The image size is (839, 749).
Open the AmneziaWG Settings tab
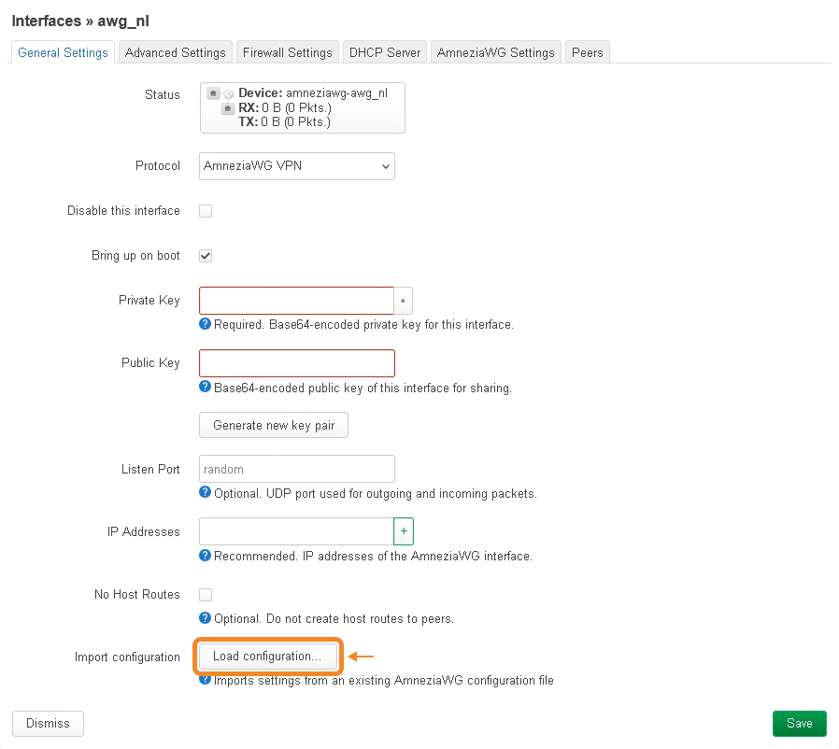[x=495, y=52]
